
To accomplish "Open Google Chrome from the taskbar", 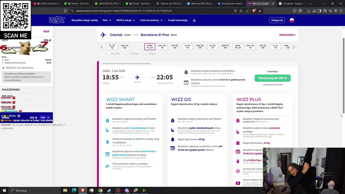I will (100, 190).
